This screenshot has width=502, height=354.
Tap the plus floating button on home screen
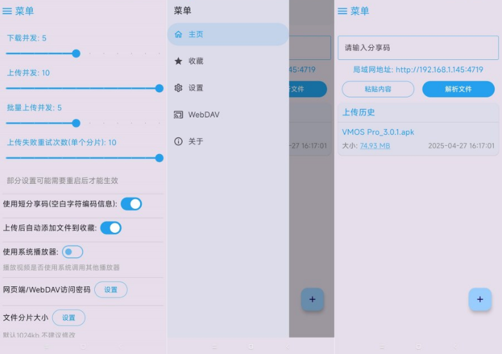(480, 299)
